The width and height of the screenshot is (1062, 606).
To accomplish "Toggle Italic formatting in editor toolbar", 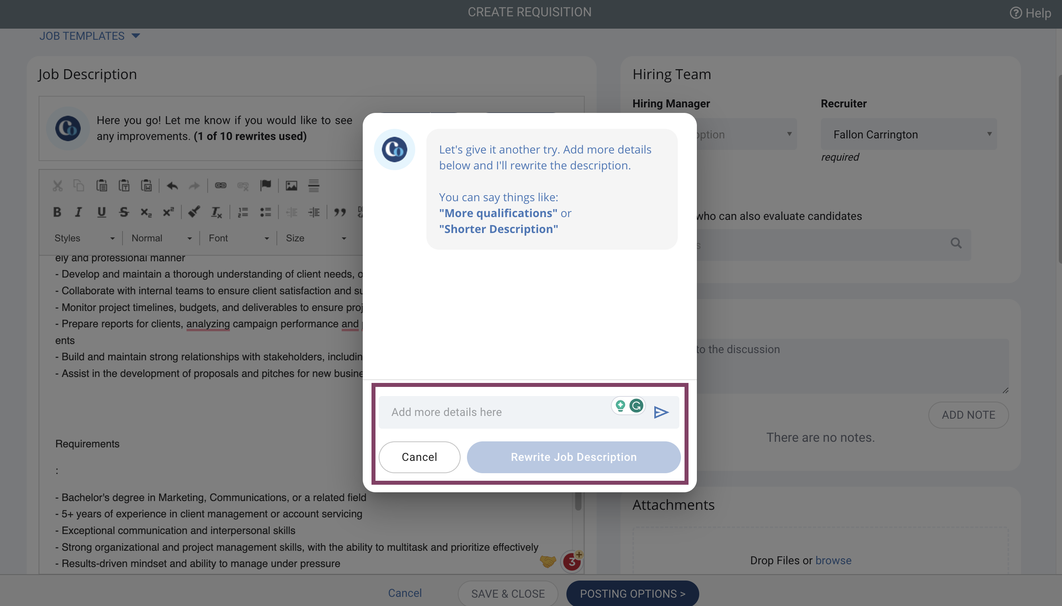I will click(x=78, y=212).
